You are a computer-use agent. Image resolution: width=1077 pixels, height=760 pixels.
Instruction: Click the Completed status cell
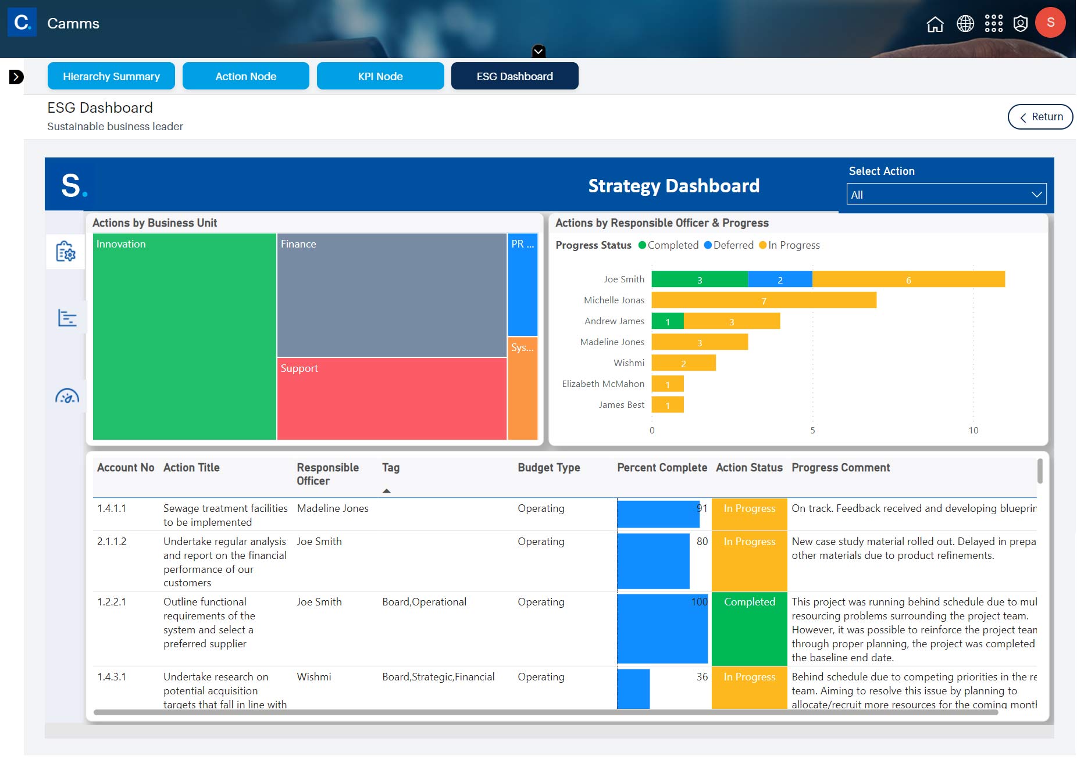[750, 629]
